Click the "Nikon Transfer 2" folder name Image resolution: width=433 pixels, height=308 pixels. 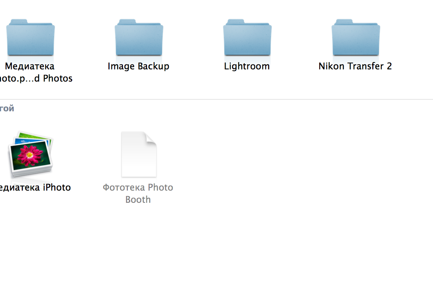click(355, 66)
